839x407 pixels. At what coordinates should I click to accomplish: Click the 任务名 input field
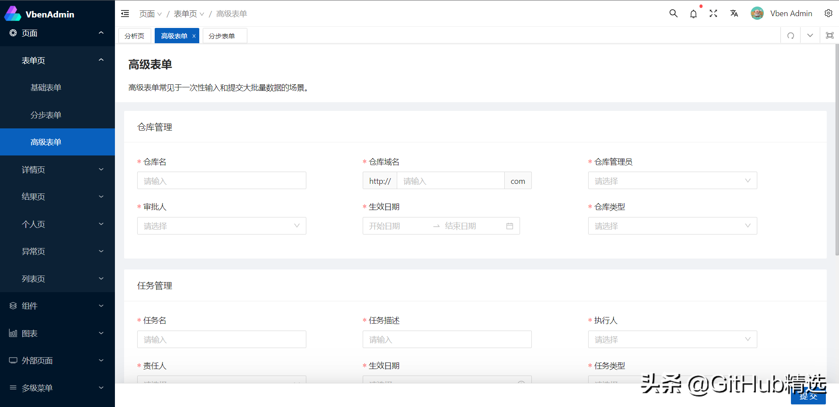pyautogui.click(x=222, y=339)
